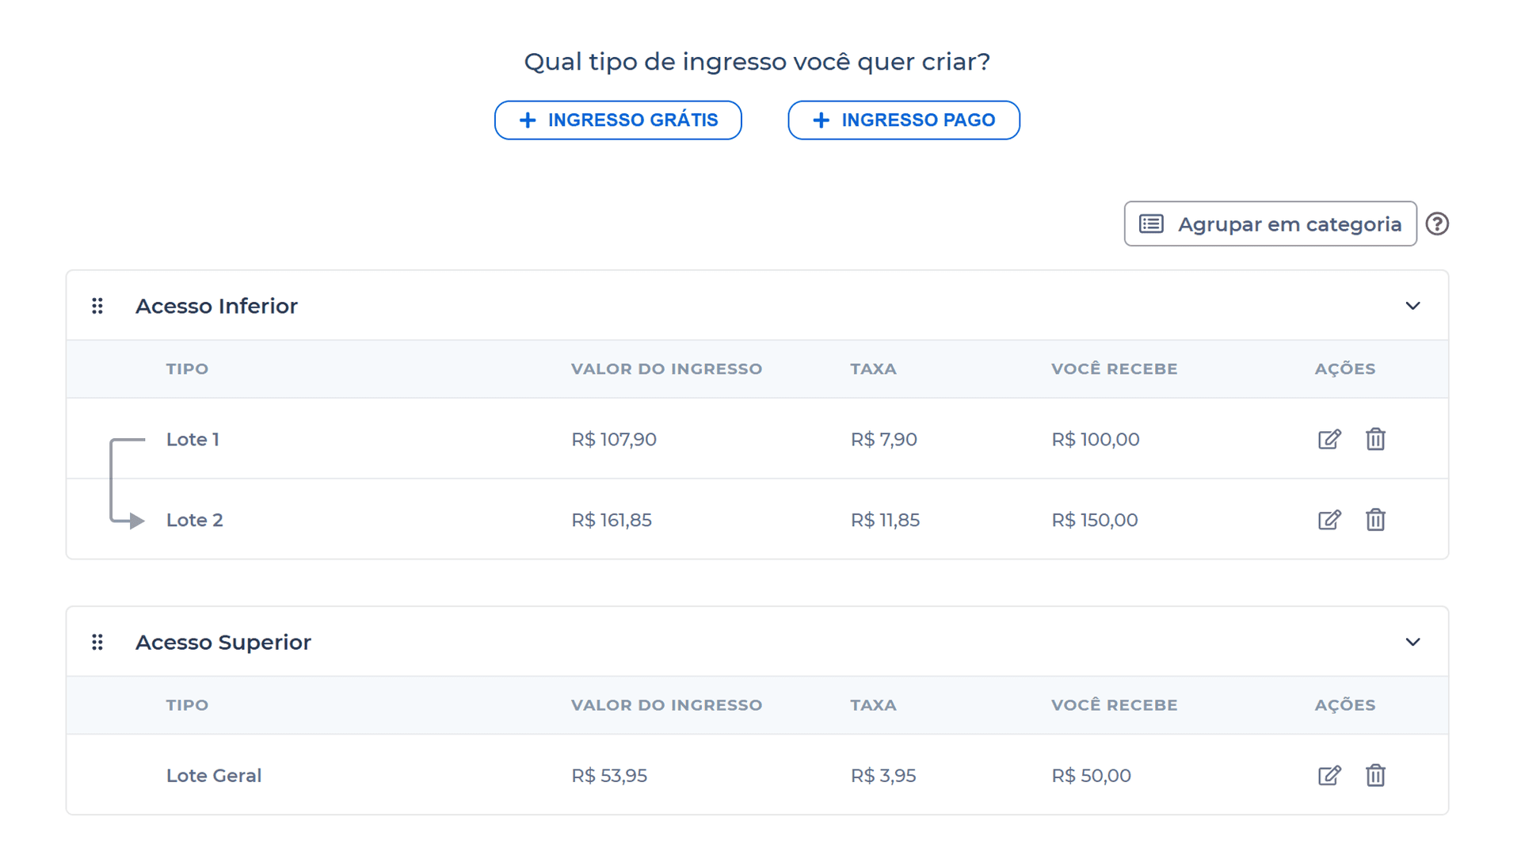The height and width of the screenshot is (855, 1521).
Task: Click the Lote 2 chained-batch arrow
Action: pos(135,521)
